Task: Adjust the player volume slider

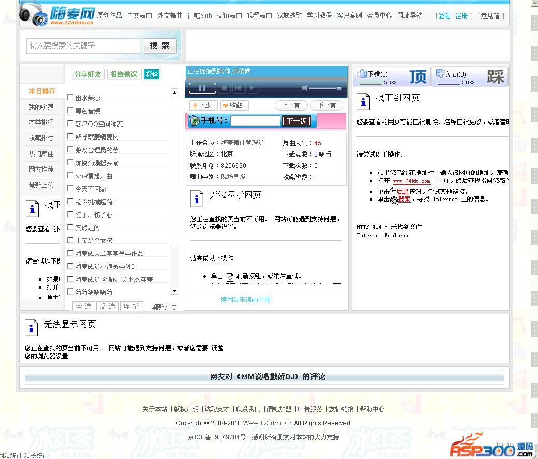Action: tap(325, 88)
